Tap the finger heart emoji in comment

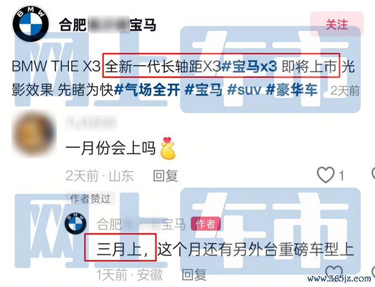point(168,148)
